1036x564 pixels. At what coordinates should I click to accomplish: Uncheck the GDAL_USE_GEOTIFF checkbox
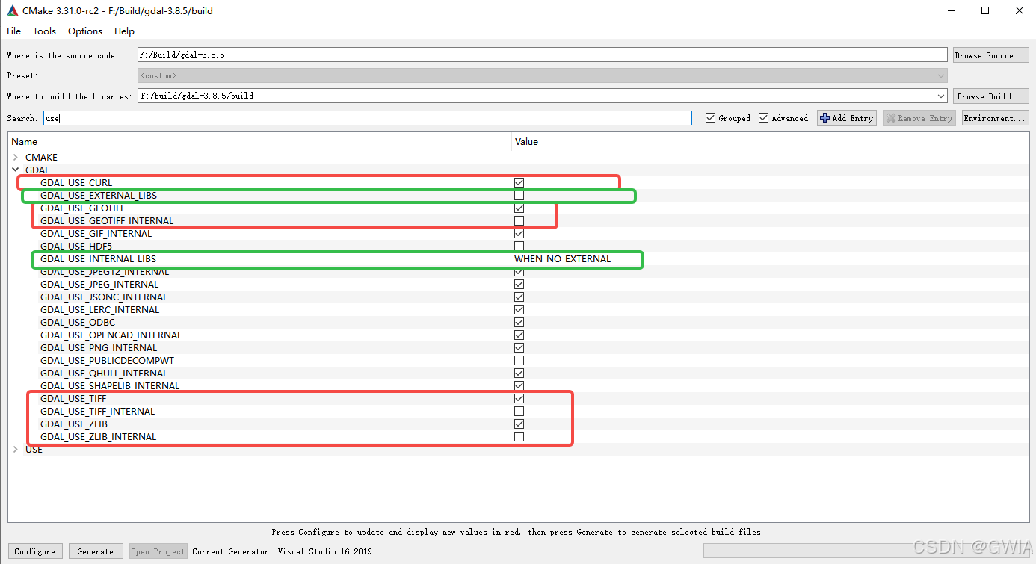[x=519, y=208]
